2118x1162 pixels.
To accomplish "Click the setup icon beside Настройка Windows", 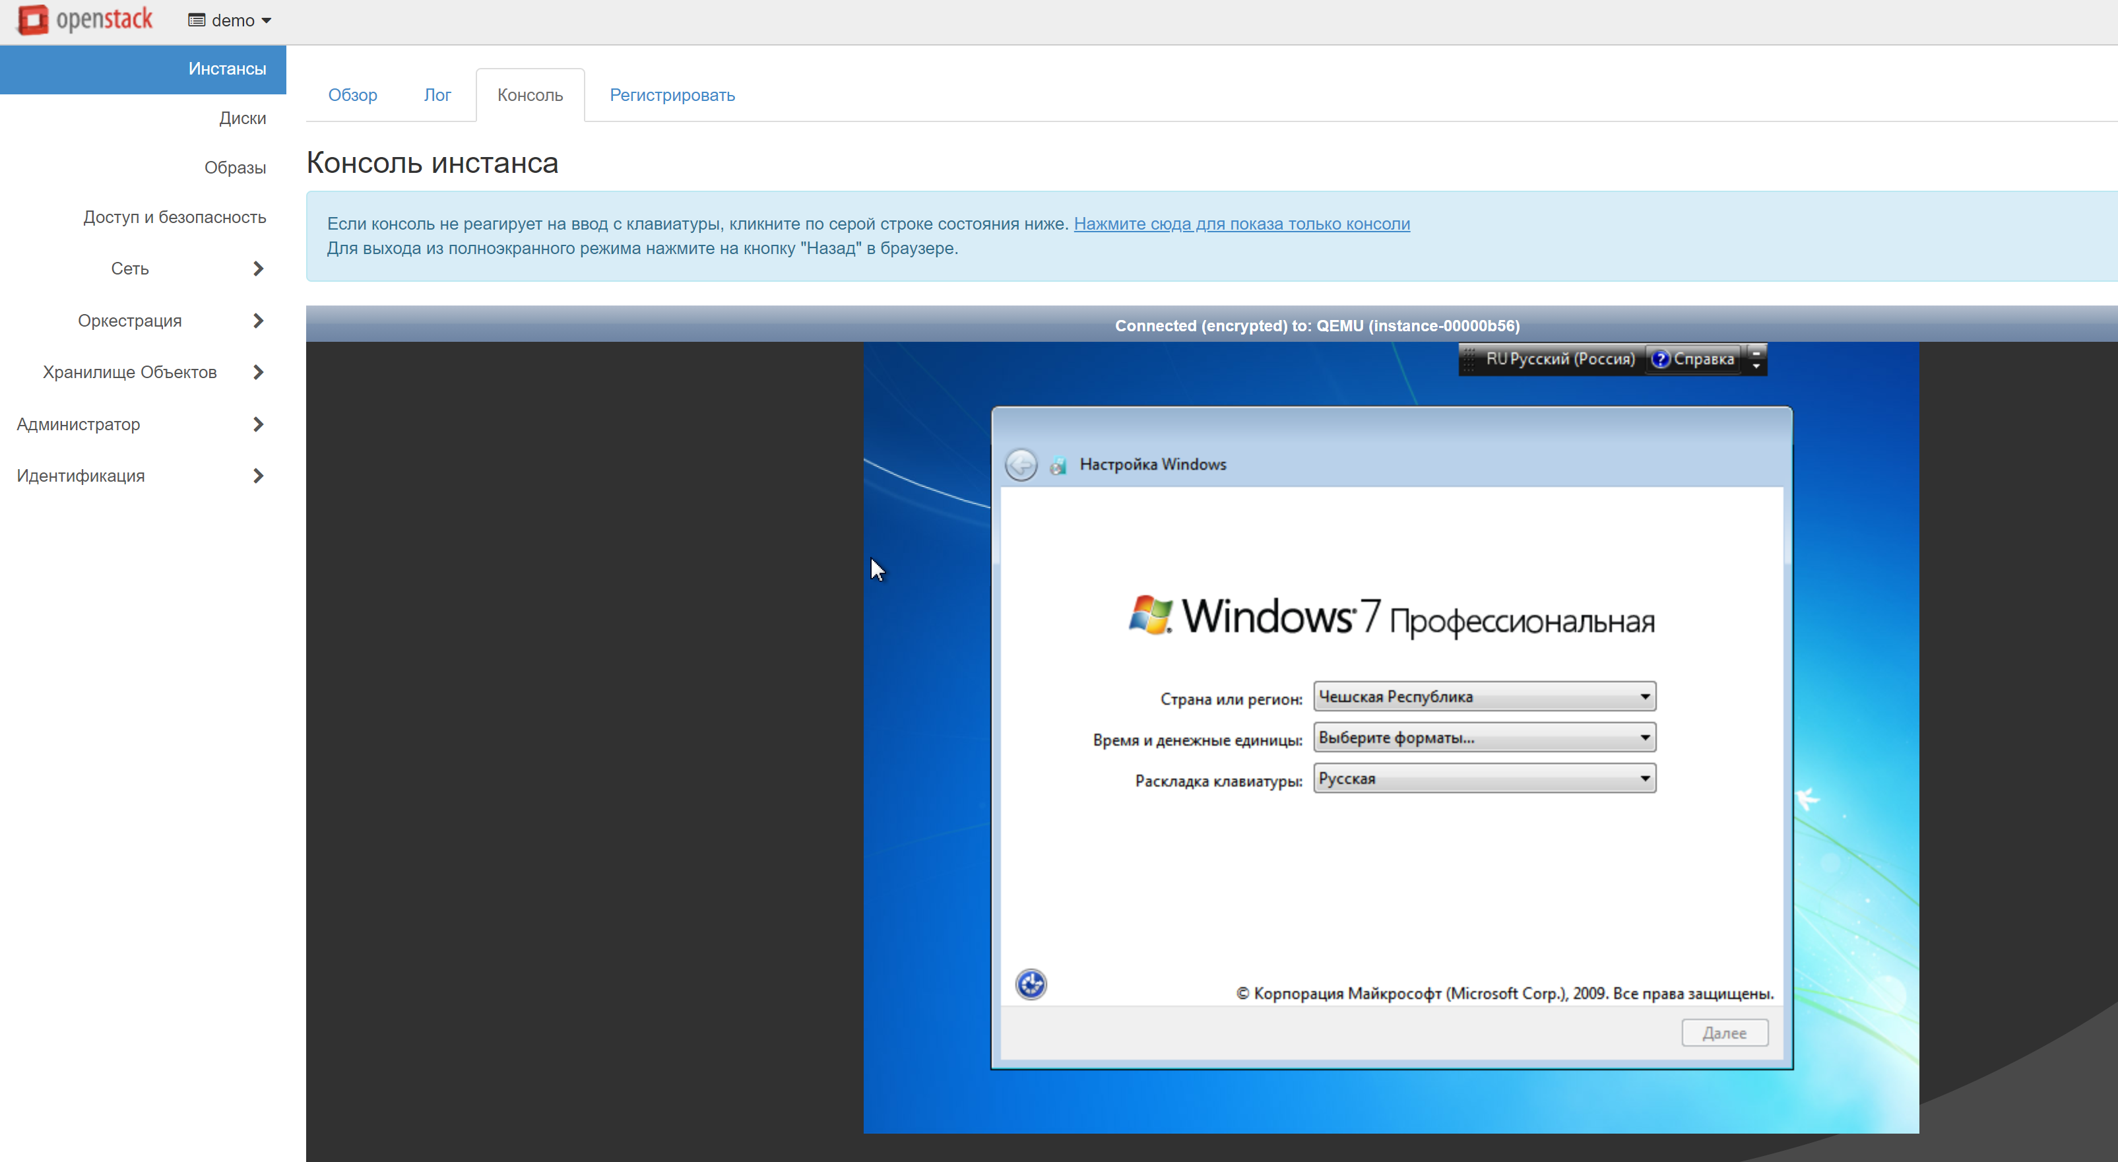I will 1059,465.
